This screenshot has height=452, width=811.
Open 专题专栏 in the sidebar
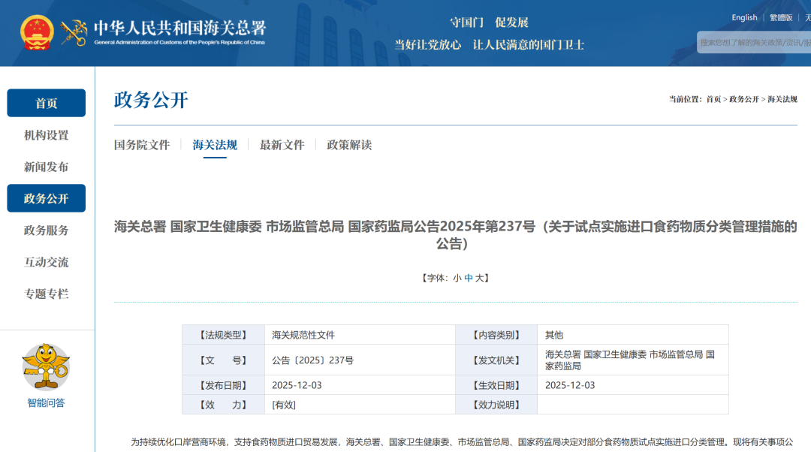pyautogui.click(x=46, y=294)
